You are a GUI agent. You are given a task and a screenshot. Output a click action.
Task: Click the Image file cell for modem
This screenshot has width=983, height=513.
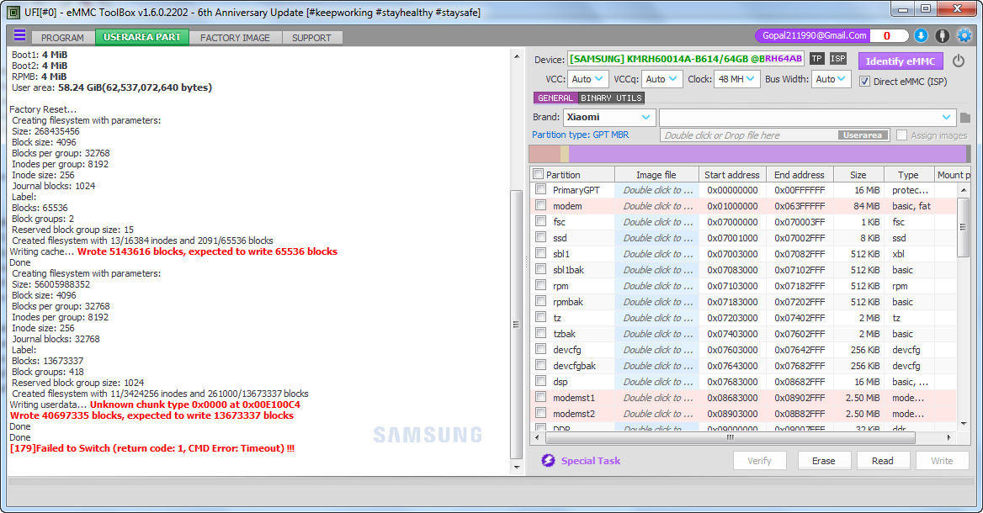[657, 206]
